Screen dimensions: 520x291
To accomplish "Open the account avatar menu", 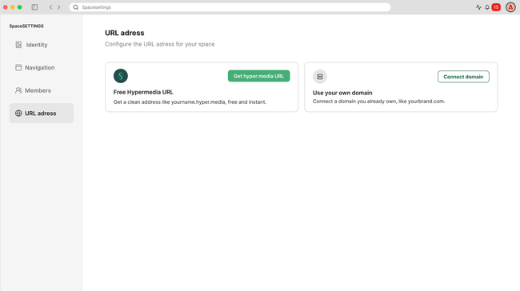I will pos(510,7).
